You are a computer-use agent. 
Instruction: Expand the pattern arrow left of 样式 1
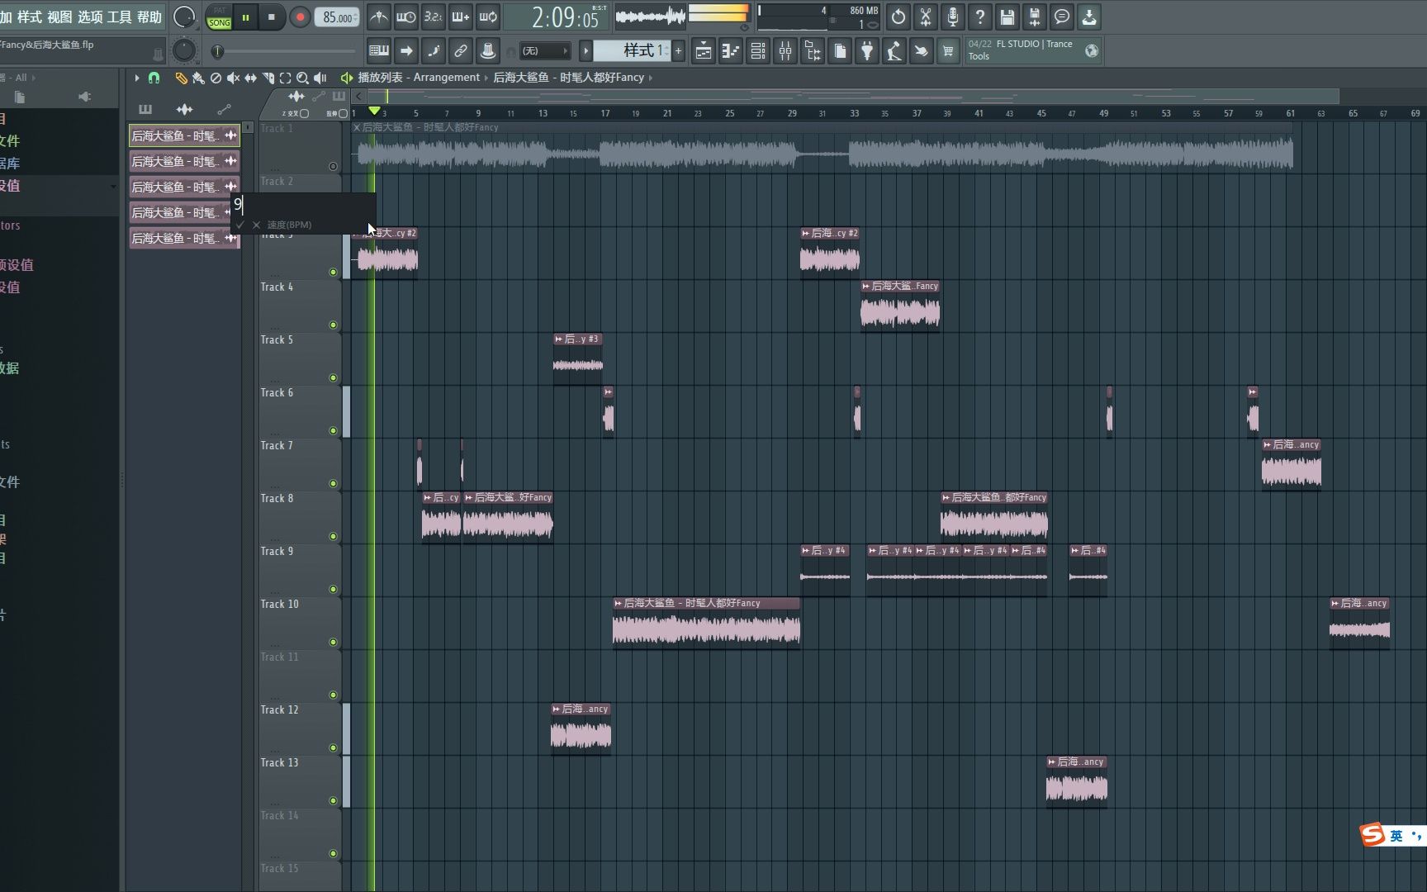tap(585, 51)
